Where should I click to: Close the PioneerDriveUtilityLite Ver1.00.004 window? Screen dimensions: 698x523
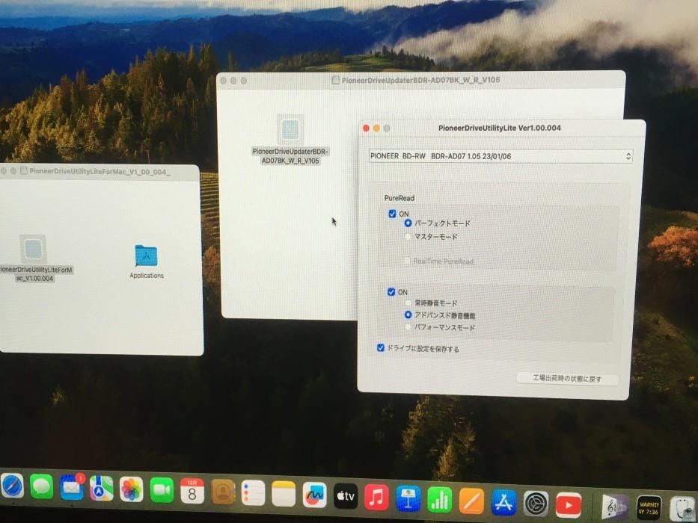[x=366, y=128]
